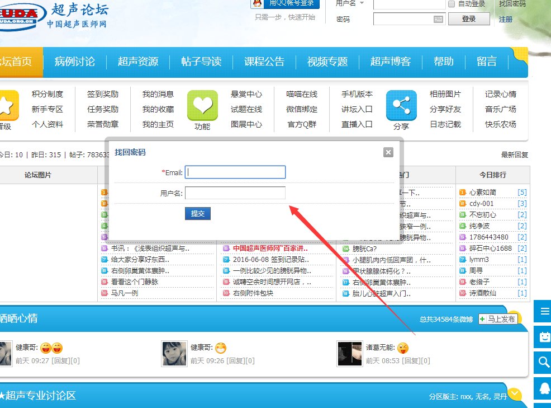551x408 pixels.
Task: Open the soft keyboard icon in password field
Action: [x=438, y=19]
